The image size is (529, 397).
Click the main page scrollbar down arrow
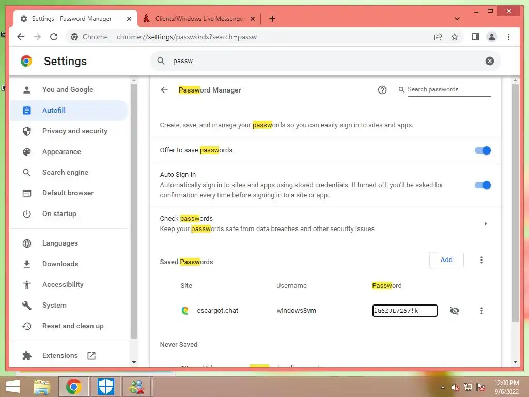[x=515, y=362]
